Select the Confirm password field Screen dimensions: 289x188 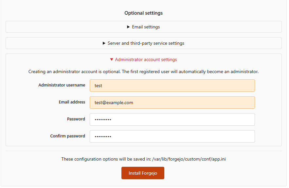tap(172, 136)
